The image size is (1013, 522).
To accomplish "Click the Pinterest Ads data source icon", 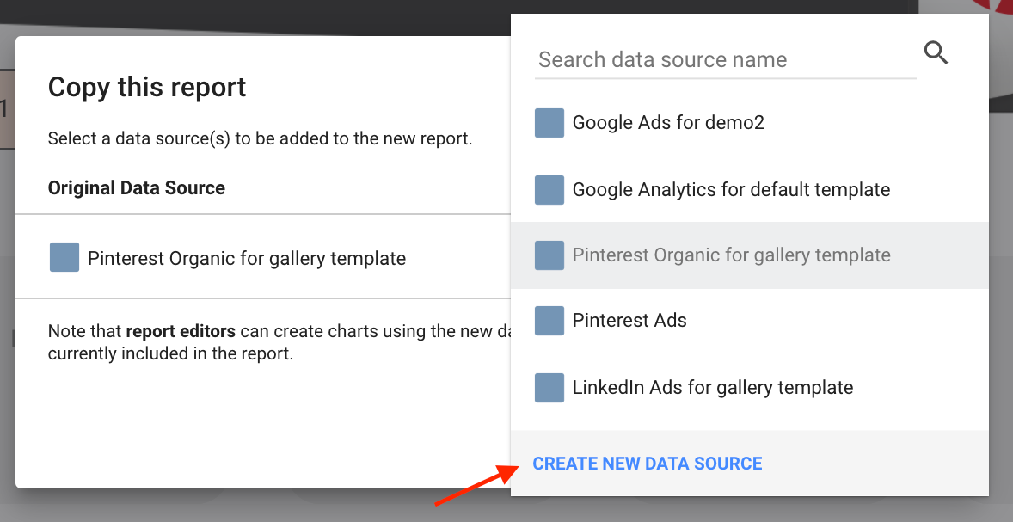I will tap(549, 321).
